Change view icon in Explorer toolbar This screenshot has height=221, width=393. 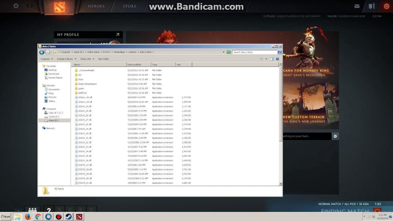[x=261, y=59]
